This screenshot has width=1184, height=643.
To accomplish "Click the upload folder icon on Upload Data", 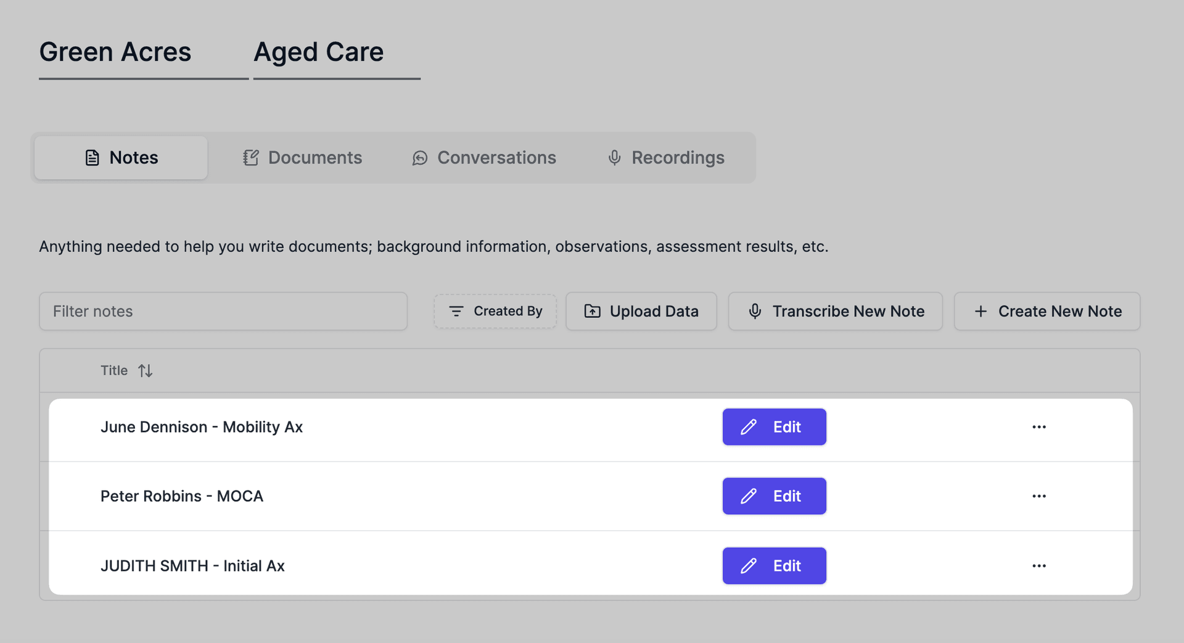I will (x=591, y=311).
